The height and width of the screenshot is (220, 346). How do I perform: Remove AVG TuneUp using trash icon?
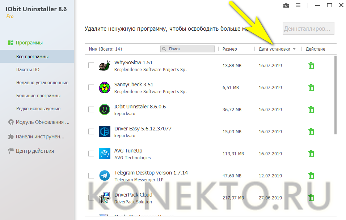coord(311,154)
